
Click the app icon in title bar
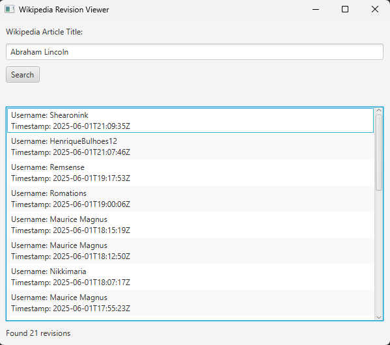(10, 10)
